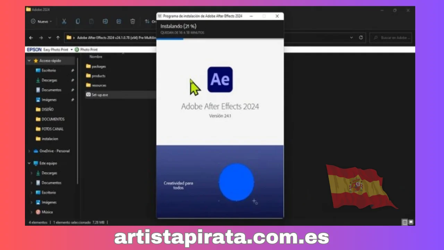Open the Easy Photo Print dropdown arrow
The width and height of the screenshot is (444, 250).
click(x=71, y=50)
